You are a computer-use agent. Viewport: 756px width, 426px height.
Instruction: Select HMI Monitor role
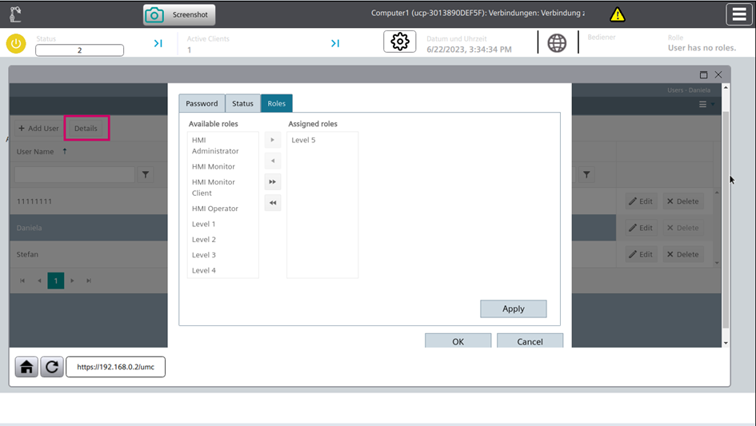222,166
